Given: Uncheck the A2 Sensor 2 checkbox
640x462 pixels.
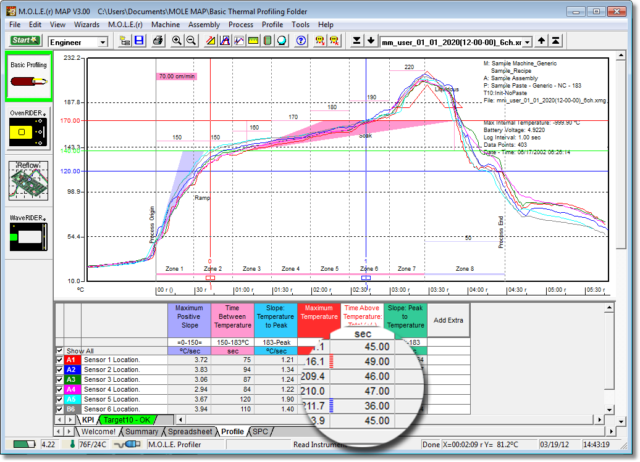Looking at the screenshot, I should 59,369.
